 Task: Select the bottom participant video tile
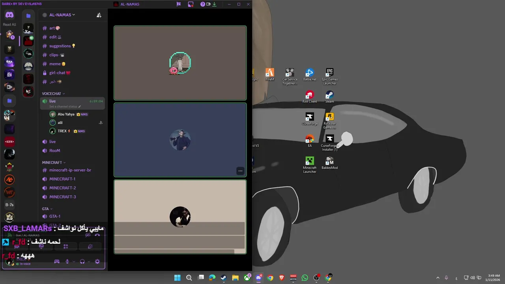[x=180, y=217]
